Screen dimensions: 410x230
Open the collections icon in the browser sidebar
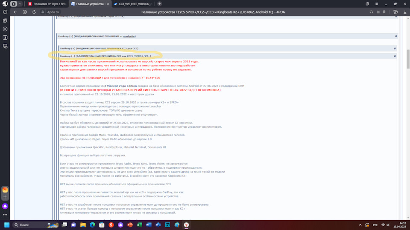[5, 20]
